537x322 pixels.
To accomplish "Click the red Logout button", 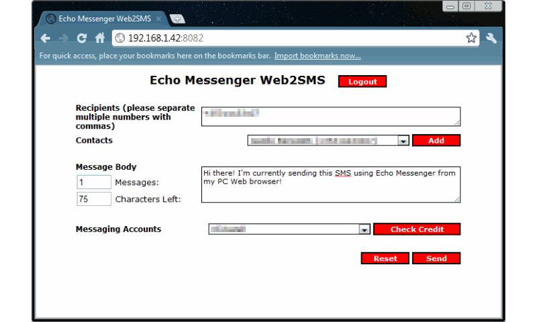I will (x=362, y=81).
